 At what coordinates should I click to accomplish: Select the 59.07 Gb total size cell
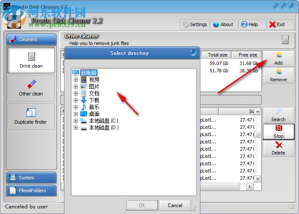pos(219,63)
